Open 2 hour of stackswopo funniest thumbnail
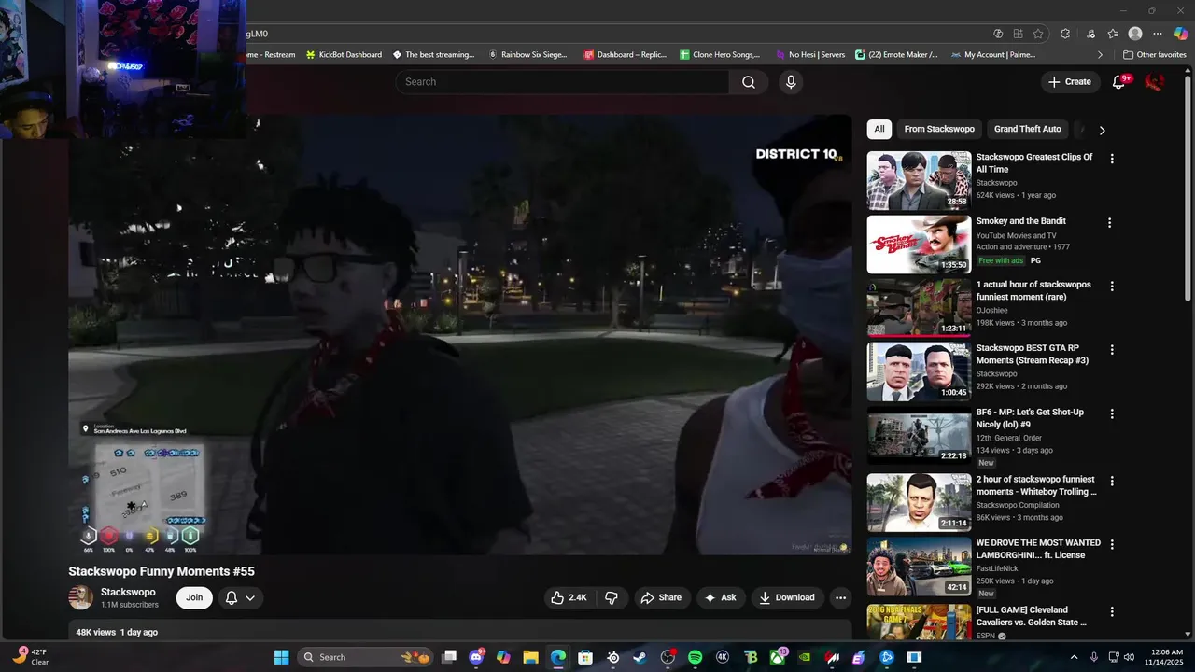Screen dimensions: 1195x672 (919, 502)
